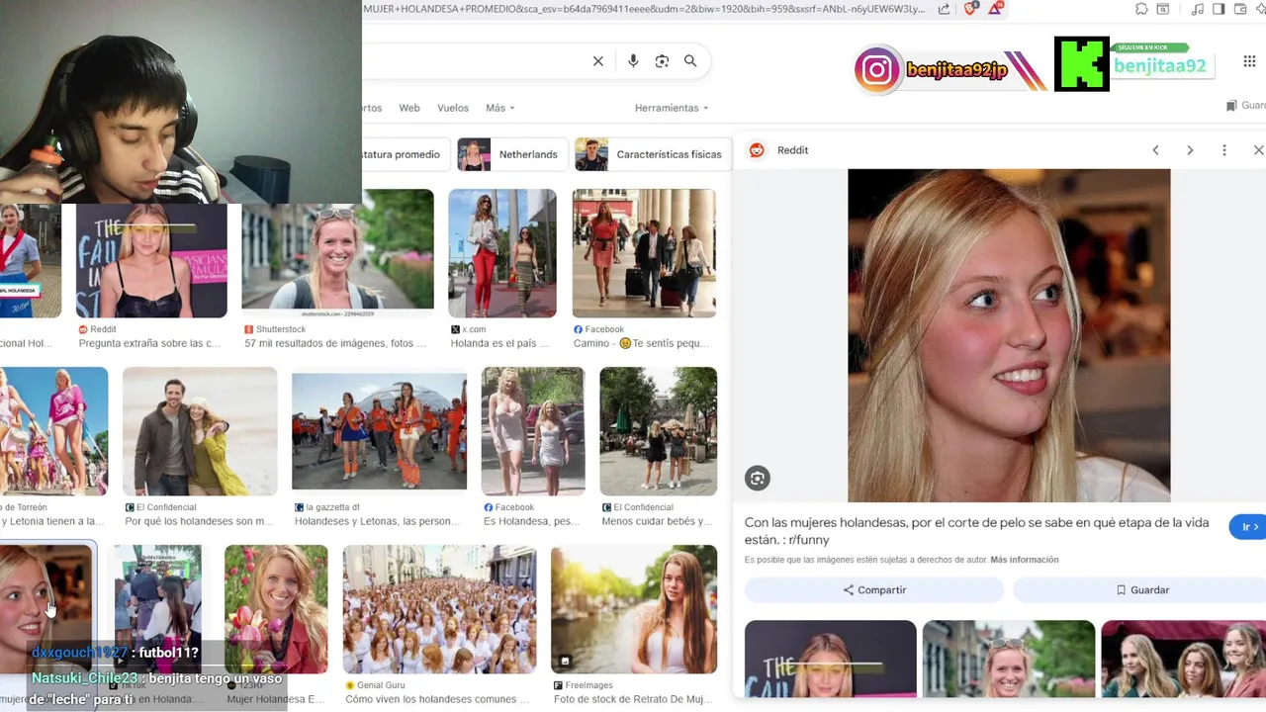The height and width of the screenshot is (712, 1266).
Task: Click inside the Google search input field
Action: (x=475, y=61)
